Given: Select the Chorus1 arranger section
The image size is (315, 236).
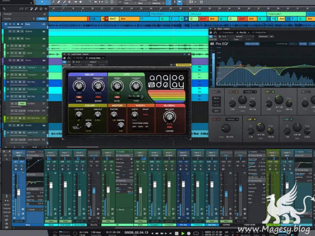Looking at the screenshot, I should [x=228, y=14].
